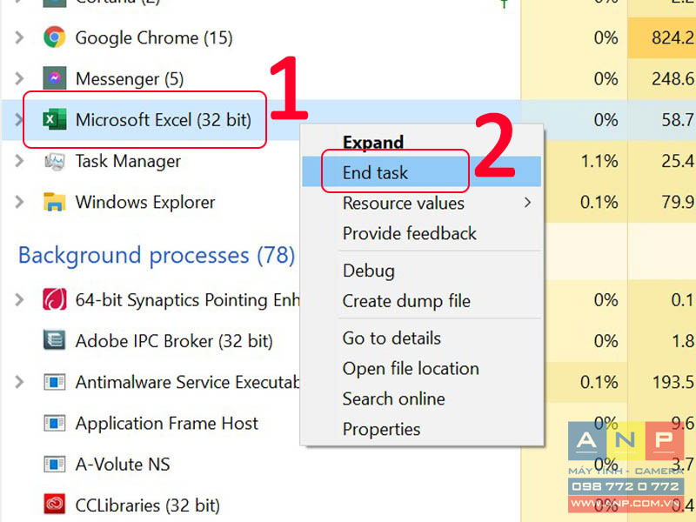
Task: Click the Windows Explorer folder icon
Action: point(55,202)
